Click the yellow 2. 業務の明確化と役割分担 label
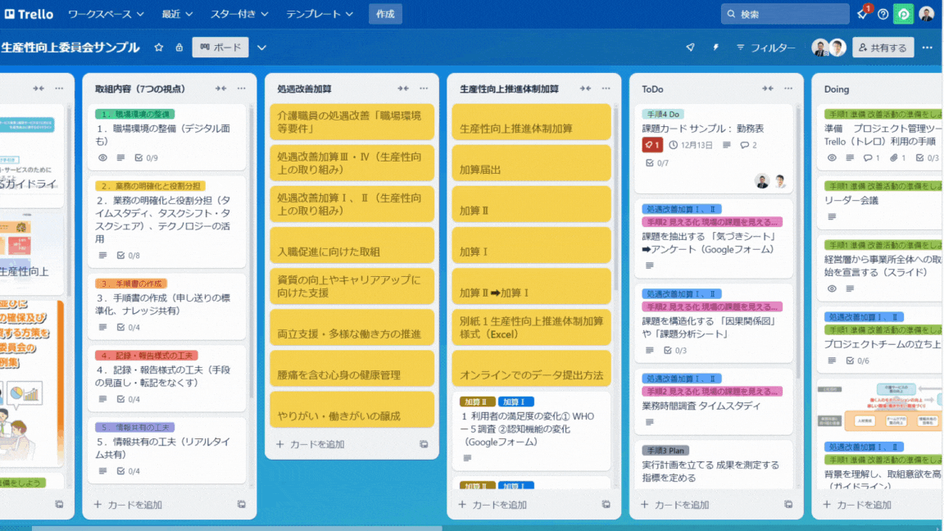The width and height of the screenshot is (944, 531). pos(150,186)
